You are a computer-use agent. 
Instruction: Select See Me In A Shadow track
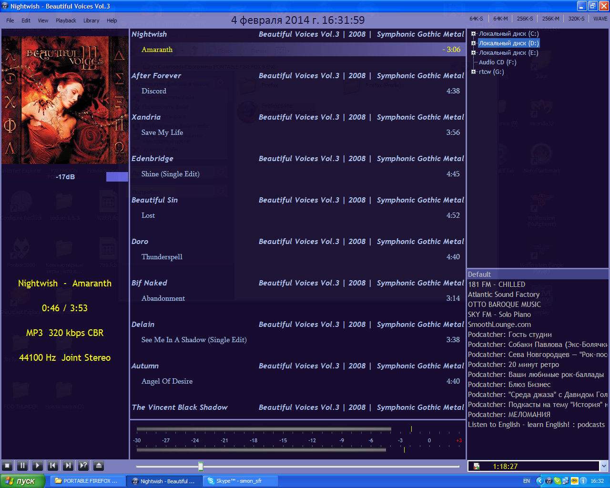[x=298, y=340]
